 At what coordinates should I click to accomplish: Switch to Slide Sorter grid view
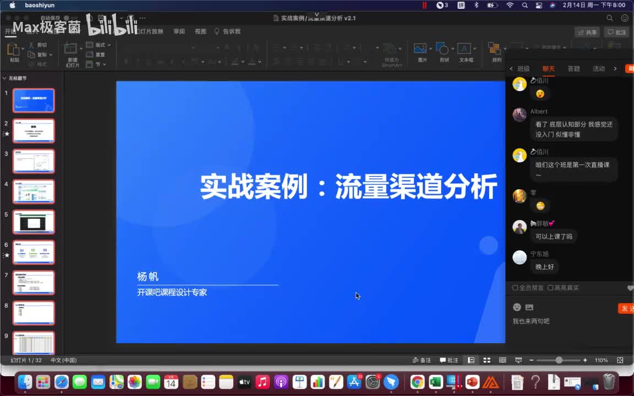click(487, 360)
